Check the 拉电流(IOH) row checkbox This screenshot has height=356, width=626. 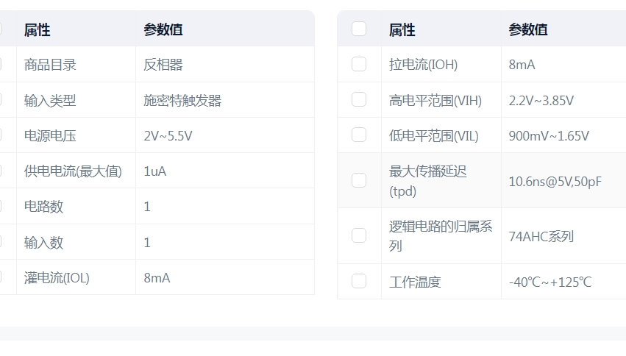(x=359, y=64)
